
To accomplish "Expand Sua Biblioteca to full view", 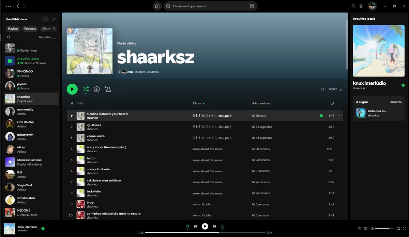I will tap(54, 19).
